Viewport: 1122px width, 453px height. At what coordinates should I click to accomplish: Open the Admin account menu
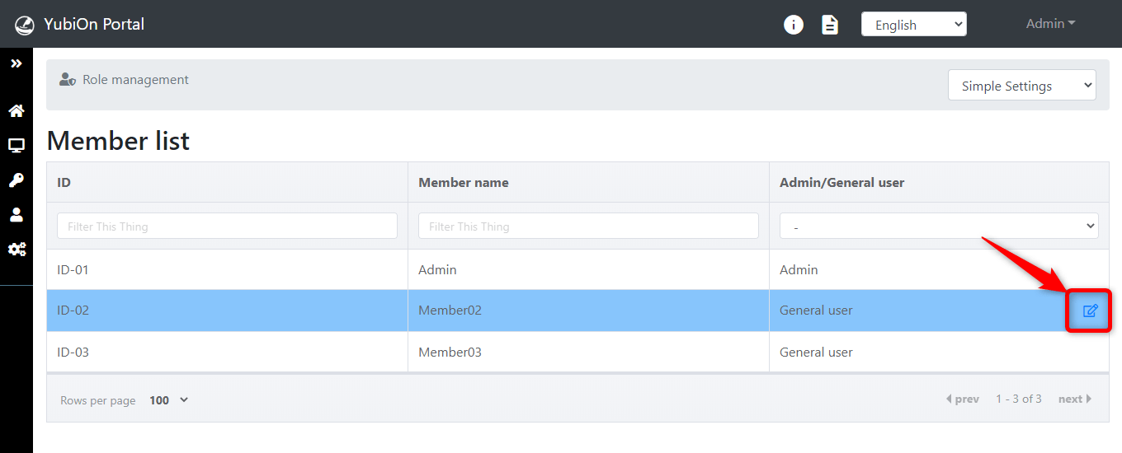1050,24
